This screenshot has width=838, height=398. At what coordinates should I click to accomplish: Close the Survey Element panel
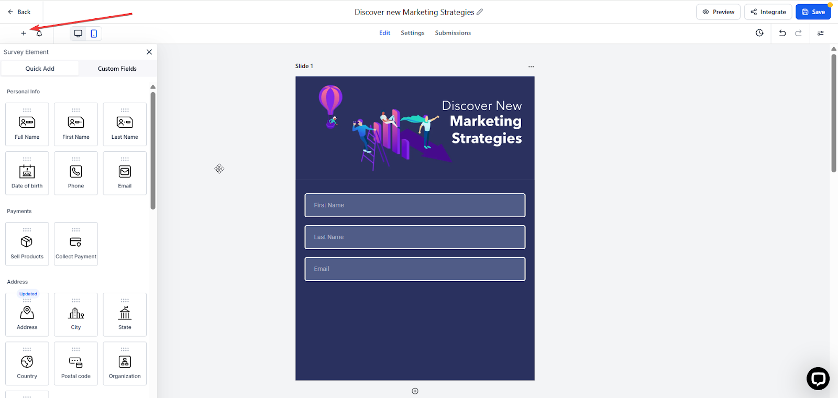pyautogui.click(x=149, y=52)
